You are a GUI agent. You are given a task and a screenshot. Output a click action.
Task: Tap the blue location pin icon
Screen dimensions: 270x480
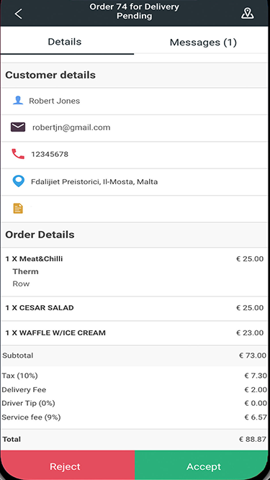[19, 181]
